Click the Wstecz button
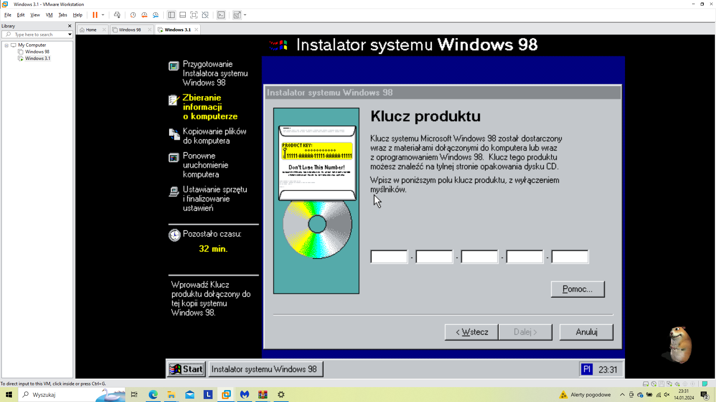 point(471,332)
